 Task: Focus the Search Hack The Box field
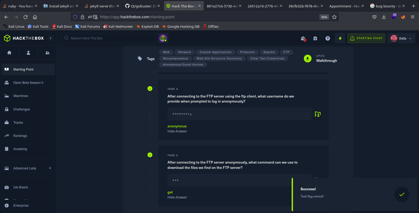tap(108, 38)
